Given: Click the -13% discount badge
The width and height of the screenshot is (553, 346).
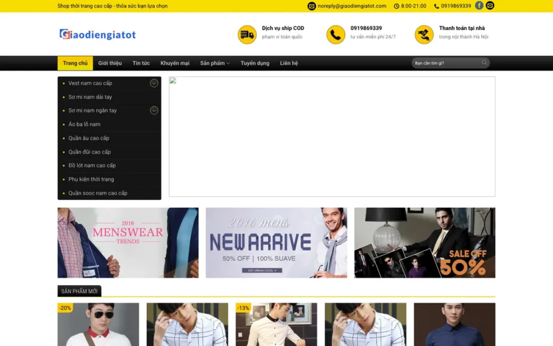Looking at the screenshot, I should pos(243,308).
